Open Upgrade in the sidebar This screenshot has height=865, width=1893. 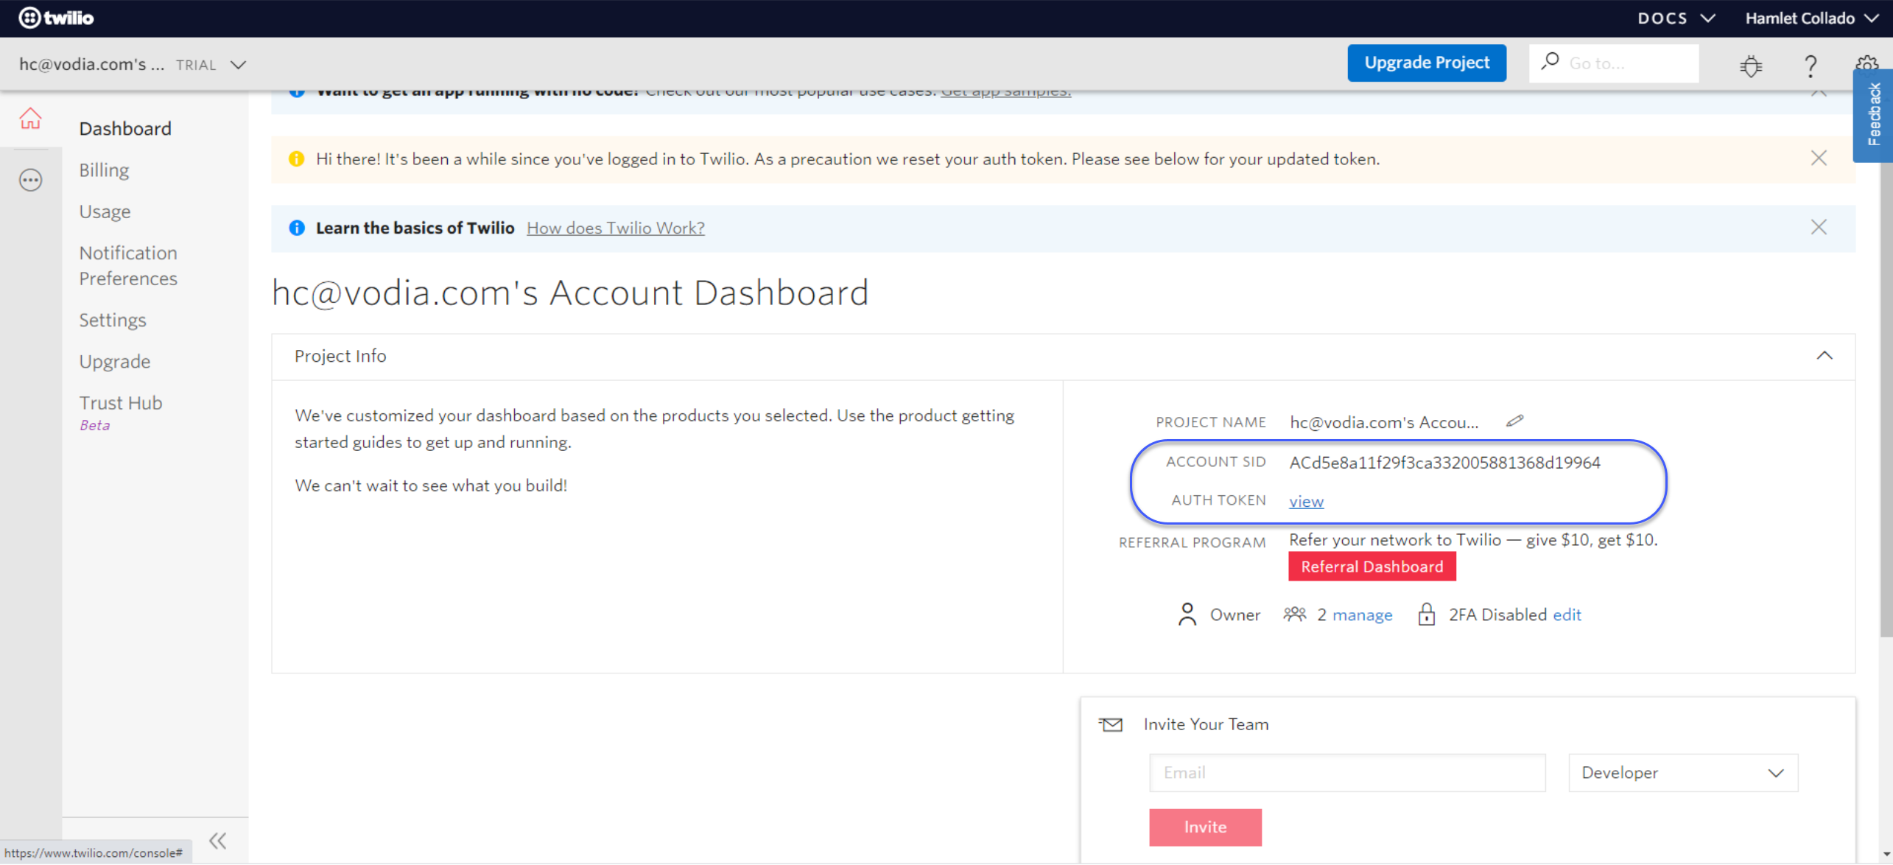pyautogui.click(x=115, y=361)
